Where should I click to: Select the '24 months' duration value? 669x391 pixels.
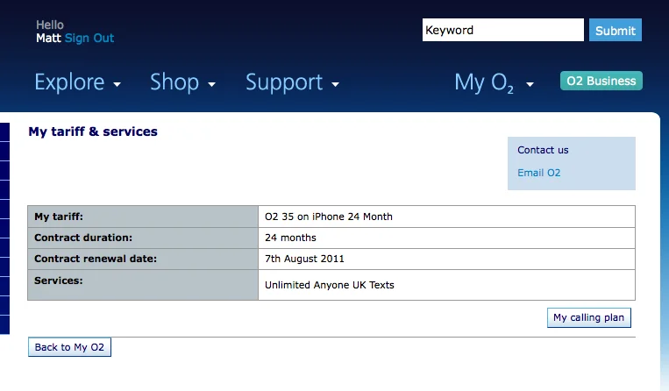pyautogui.click(x=290, y=238)
